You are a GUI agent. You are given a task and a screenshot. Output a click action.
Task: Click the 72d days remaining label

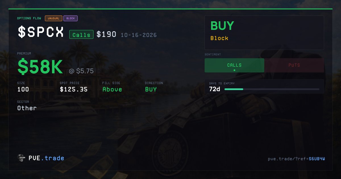coord(215,89)
